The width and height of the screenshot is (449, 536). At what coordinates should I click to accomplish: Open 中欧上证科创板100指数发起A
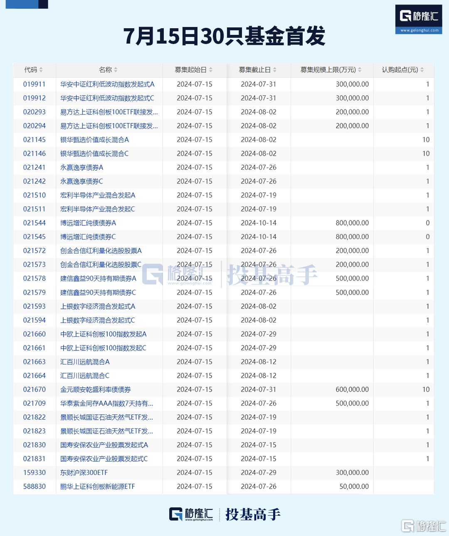(x=104, y=334)
